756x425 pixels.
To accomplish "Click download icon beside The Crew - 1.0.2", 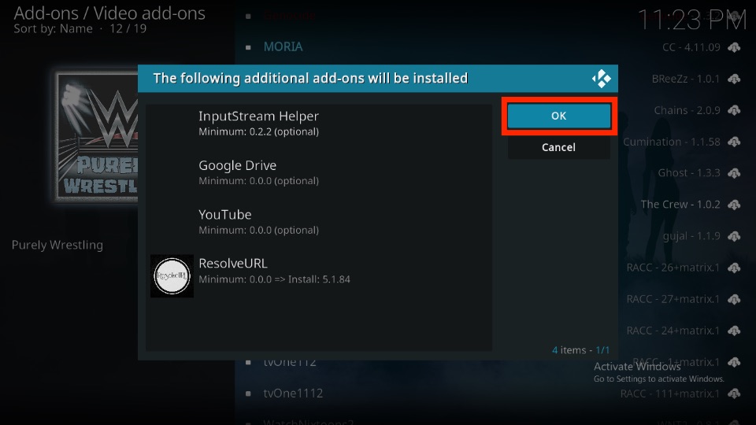I will click(x=734, y=205).
